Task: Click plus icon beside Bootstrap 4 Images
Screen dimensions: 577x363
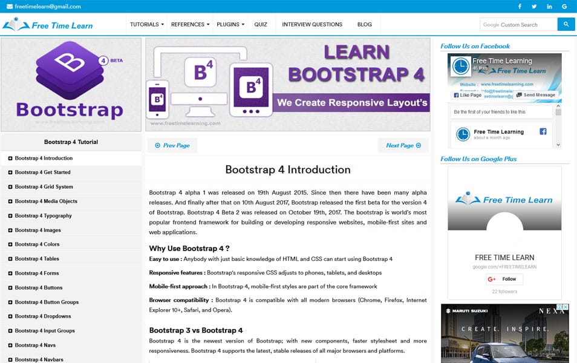Action: (x=10, y=231)
